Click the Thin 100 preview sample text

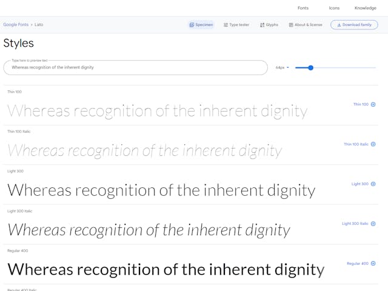[158, 111]
